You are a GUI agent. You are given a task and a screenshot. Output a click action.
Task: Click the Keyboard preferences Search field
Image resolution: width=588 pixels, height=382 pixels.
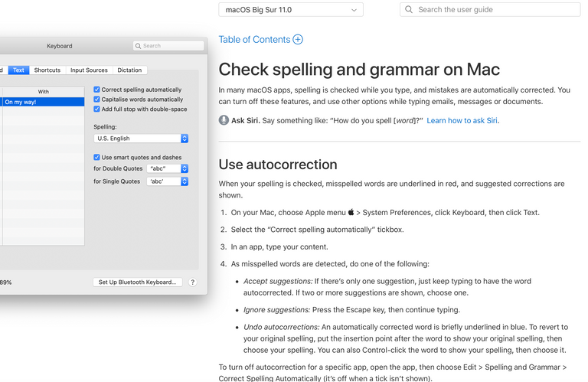point(168,46)
